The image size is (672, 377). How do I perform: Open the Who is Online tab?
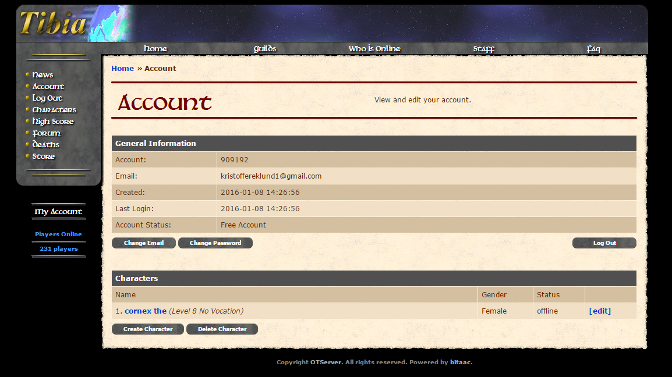[x=374, y=48]
